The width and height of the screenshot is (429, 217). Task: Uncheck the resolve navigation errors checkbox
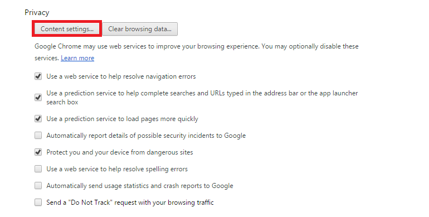pyautogui.click(x=38, y=76)
